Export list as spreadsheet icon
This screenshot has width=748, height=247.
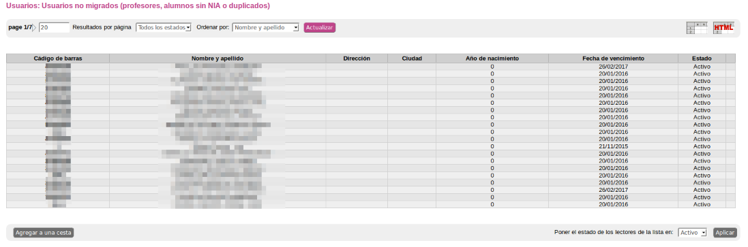[696, 28]
